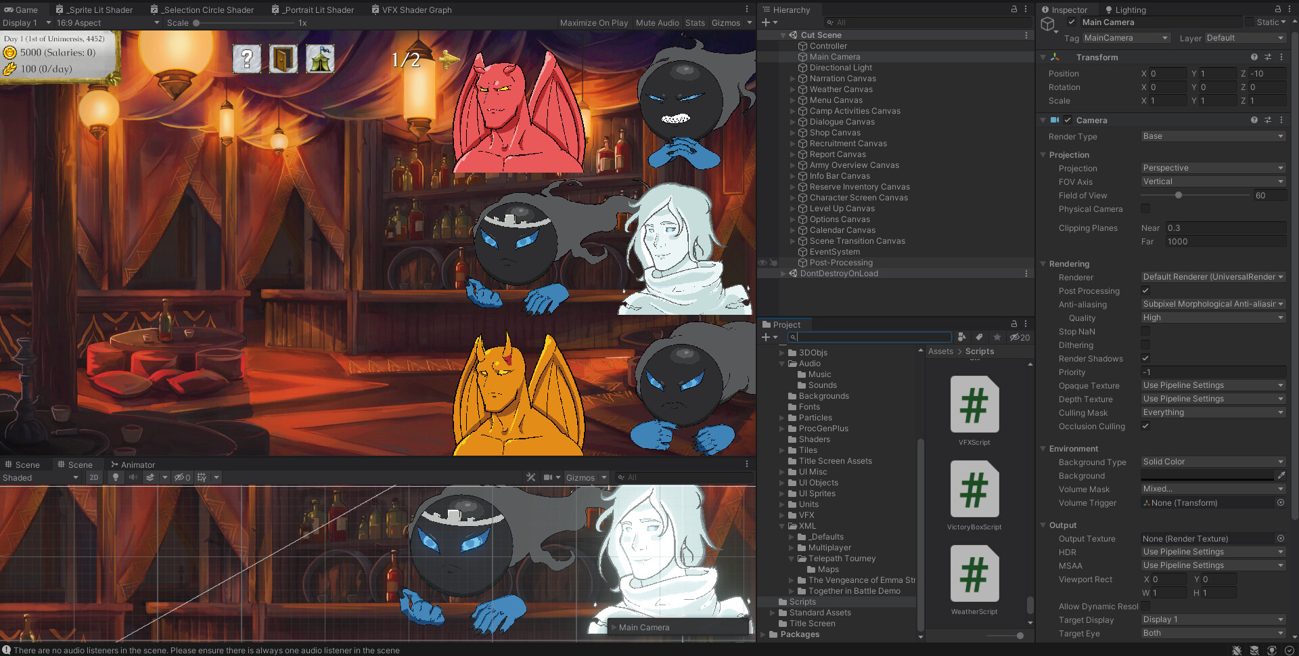Click the Maximize On Play button
Image resolution: width=1299 pixels, height=656 pixels.
(593, 22)
